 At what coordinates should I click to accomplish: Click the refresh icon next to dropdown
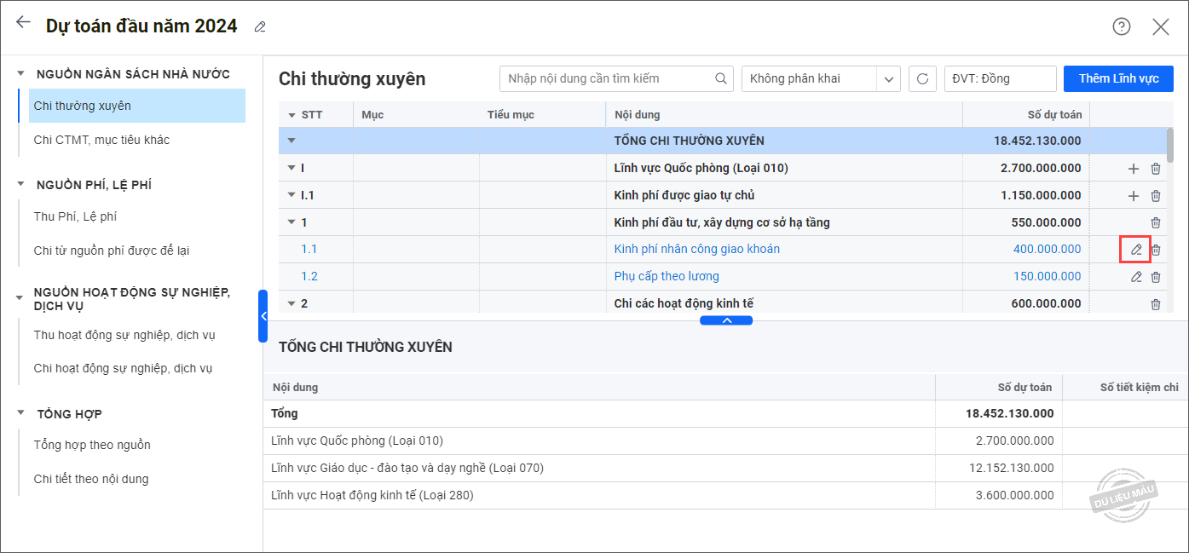coord(922,79)
